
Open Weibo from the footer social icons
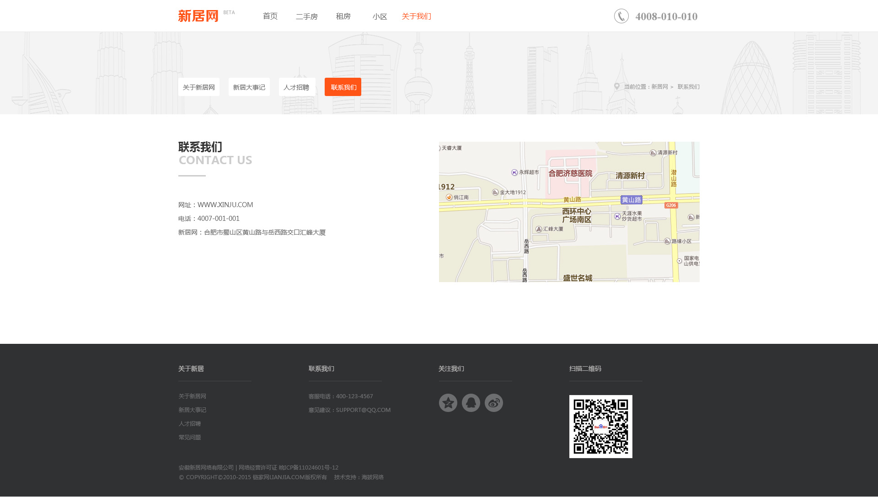494,403
